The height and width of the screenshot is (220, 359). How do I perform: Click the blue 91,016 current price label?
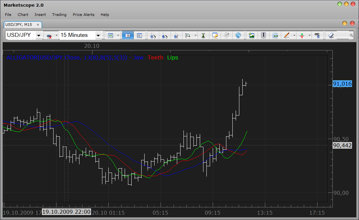click(342, 84)
